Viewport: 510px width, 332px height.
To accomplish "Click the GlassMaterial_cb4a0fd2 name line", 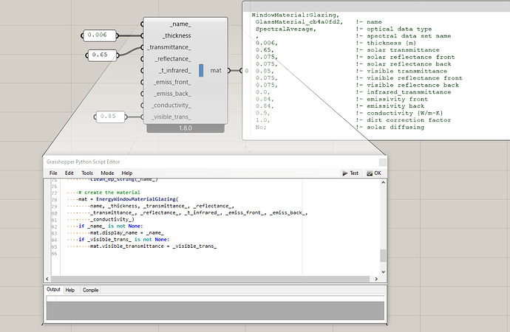I will (299, 22).
